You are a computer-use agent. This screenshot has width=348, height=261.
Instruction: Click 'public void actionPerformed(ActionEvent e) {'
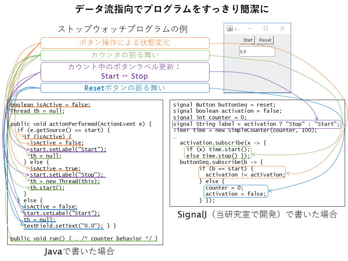[81, 124]
